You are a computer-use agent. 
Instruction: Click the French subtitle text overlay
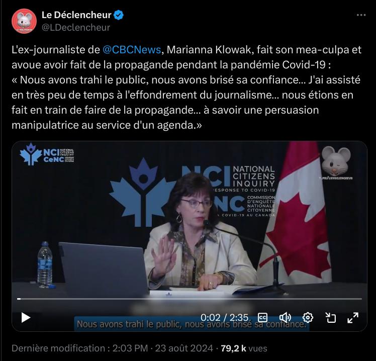tap(192, 324)
